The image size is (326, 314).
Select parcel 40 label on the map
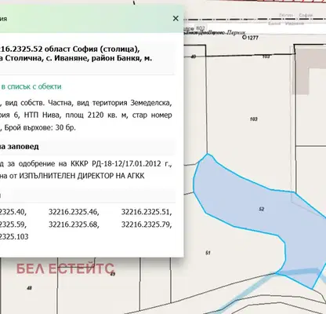194,57
